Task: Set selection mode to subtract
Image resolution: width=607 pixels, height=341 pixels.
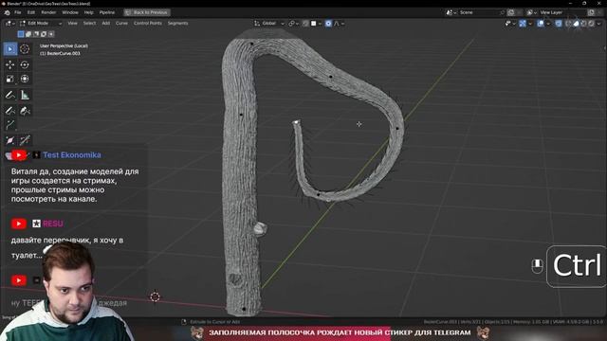Action: tap(36, 34)
